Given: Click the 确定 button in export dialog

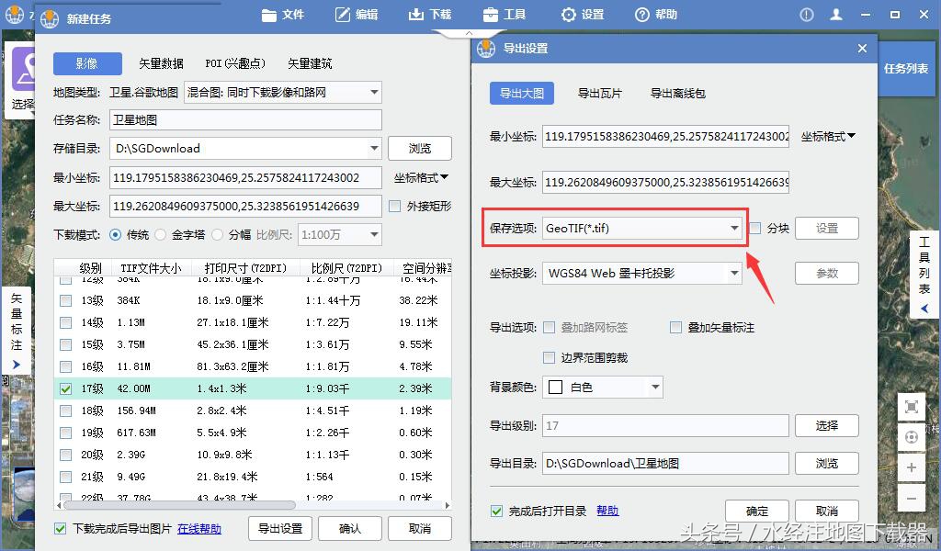Looking at the screenshot, I should [x=756, y=511].
